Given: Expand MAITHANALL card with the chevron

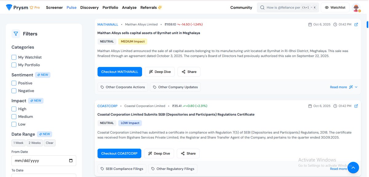Looking at the screenshot, I should tap(356, 87).
